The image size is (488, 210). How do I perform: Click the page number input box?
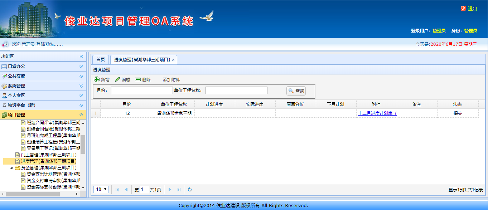144,190
